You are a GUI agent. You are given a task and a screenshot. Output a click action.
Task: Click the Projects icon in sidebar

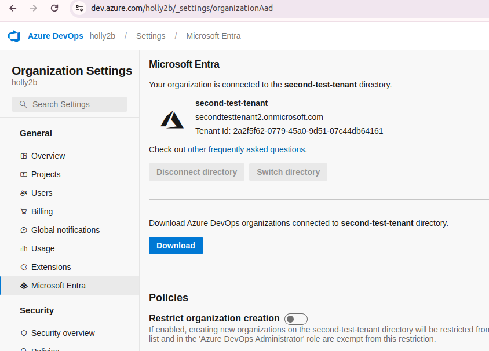[24, 174]
